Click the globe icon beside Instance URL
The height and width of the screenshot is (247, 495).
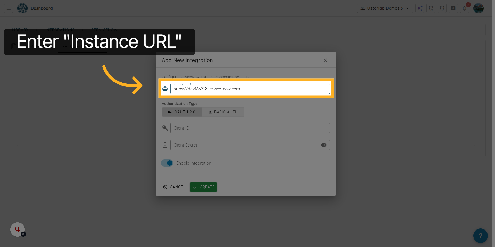pos(165,89)
